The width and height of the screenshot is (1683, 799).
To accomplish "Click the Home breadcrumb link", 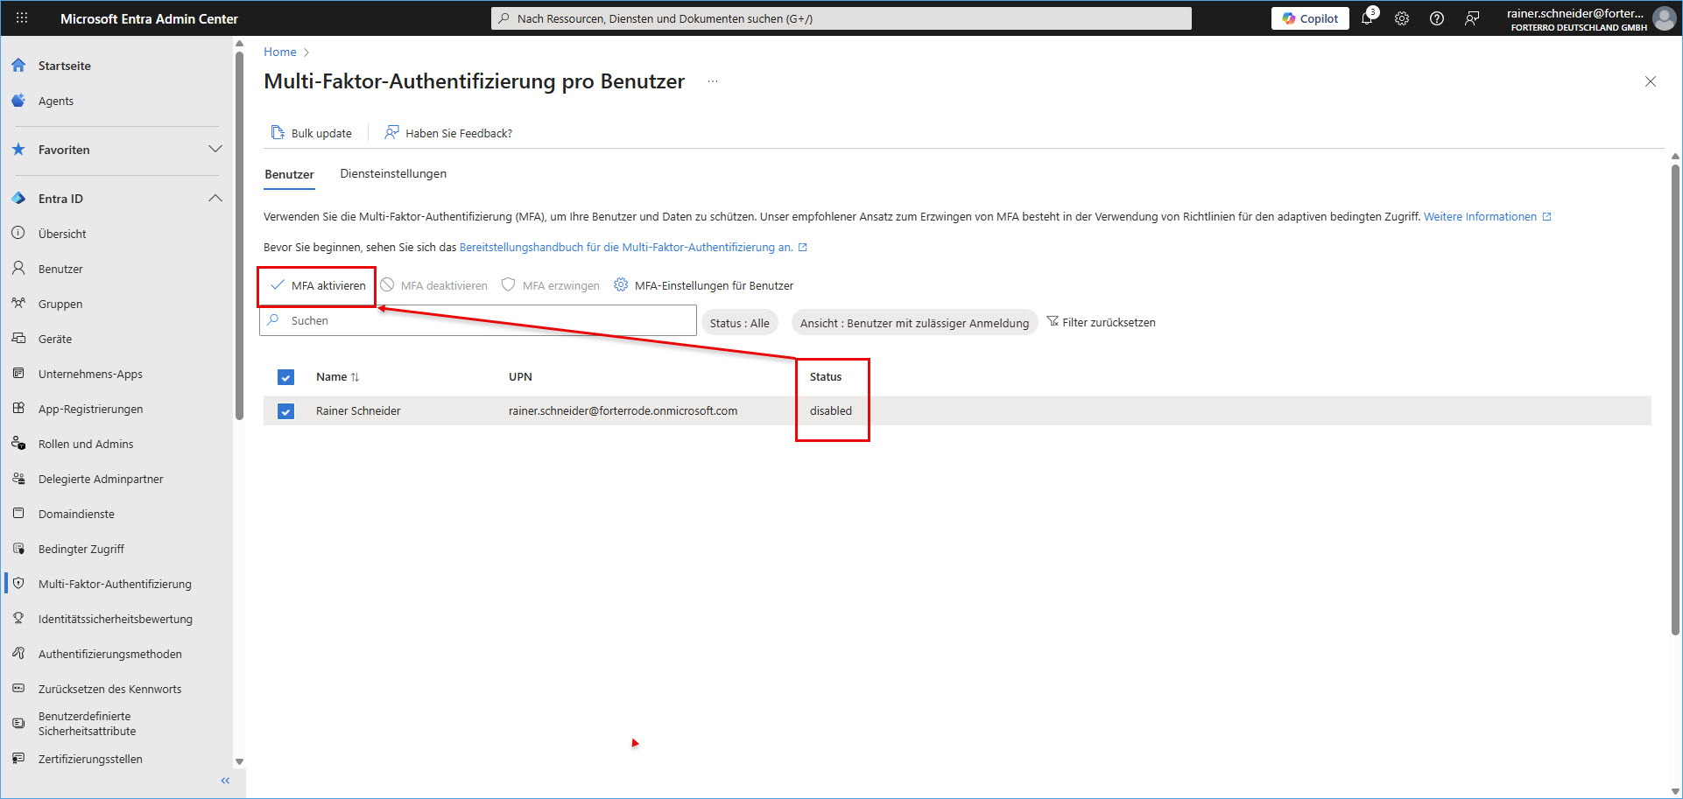I will 280,53.
